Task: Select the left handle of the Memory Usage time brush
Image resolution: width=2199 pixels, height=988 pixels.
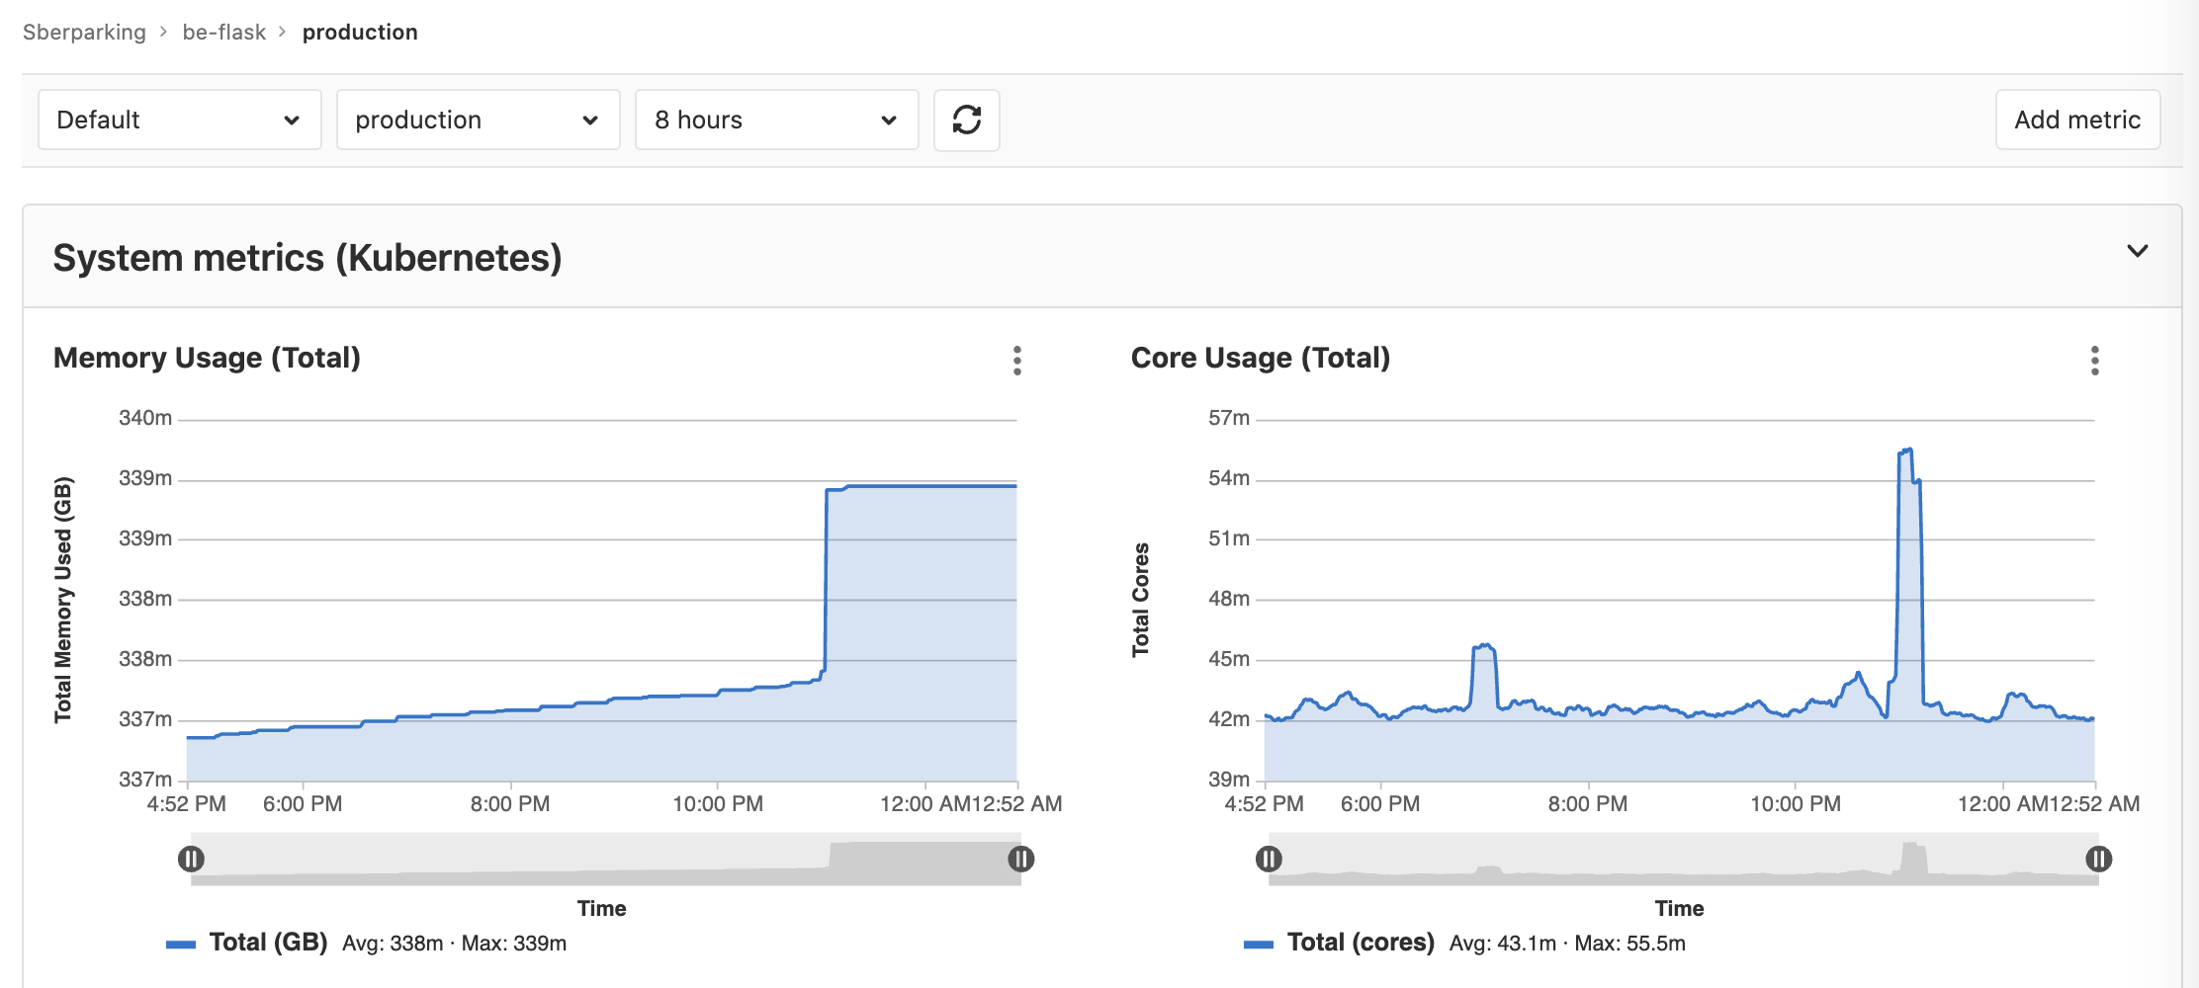Action: coord(191,860)
